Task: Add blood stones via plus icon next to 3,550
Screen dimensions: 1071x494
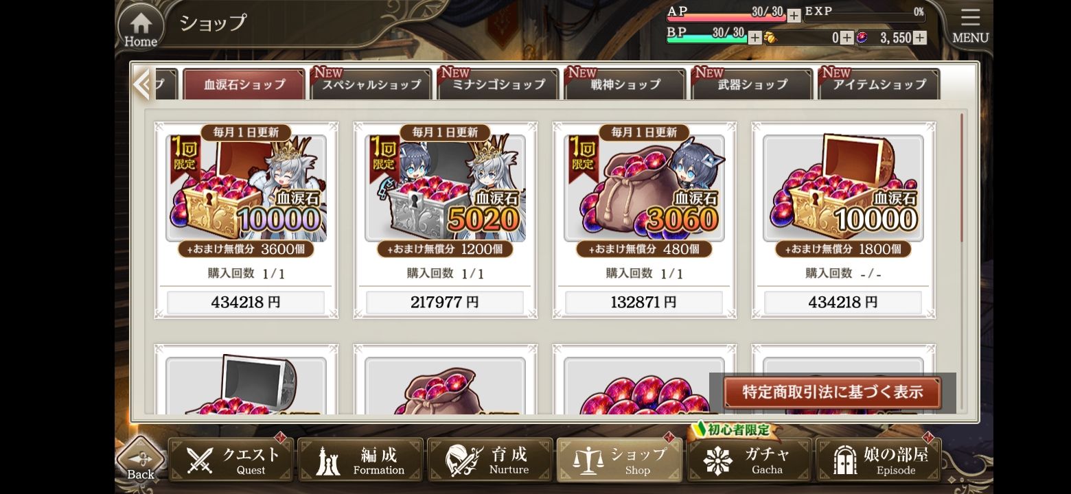Action: click(919, 38)
